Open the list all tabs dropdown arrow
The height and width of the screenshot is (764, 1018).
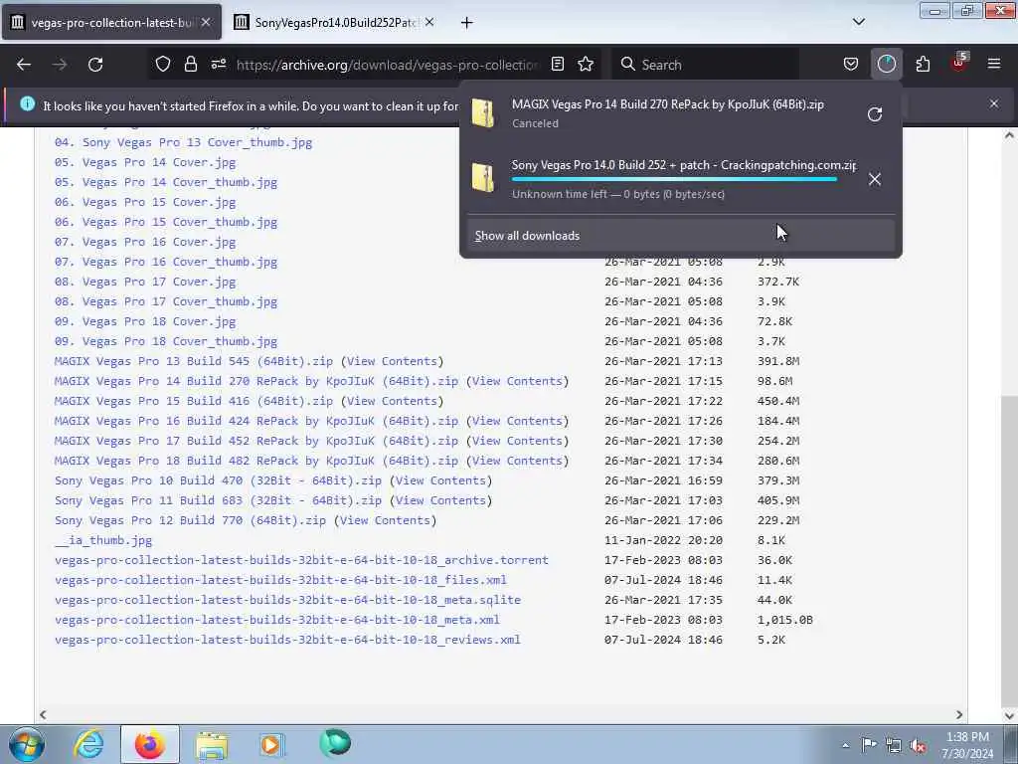coord(858,22)
